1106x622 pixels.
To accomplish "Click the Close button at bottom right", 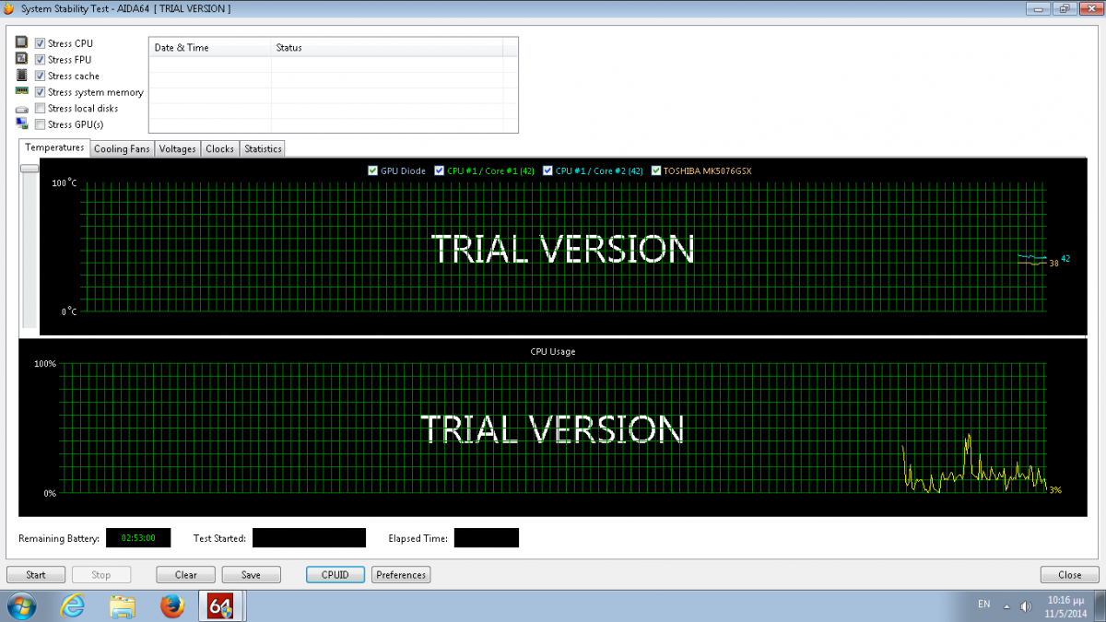I will [x=1070, y=575].
